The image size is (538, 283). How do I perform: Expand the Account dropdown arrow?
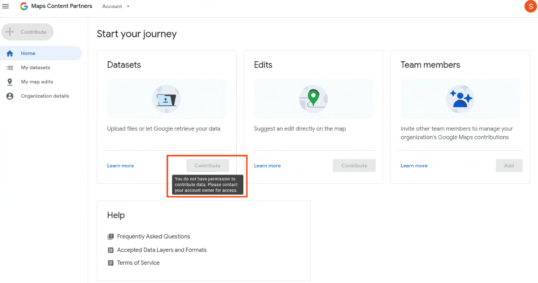click(128, 7)
